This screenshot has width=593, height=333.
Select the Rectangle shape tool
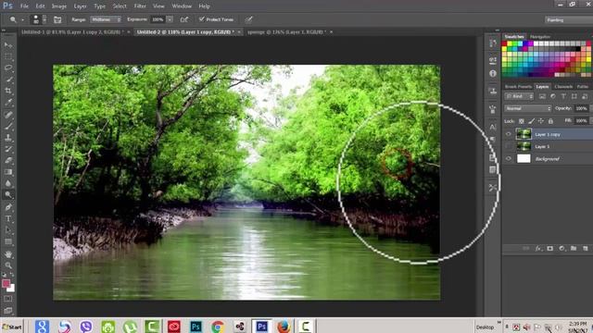[8, 241]
